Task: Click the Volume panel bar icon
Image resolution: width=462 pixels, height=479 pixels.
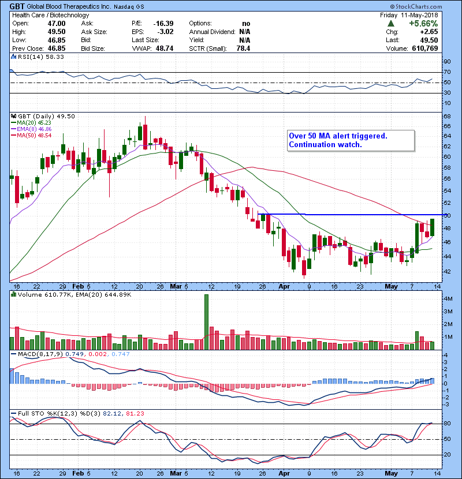Action: tap(13, 294)
